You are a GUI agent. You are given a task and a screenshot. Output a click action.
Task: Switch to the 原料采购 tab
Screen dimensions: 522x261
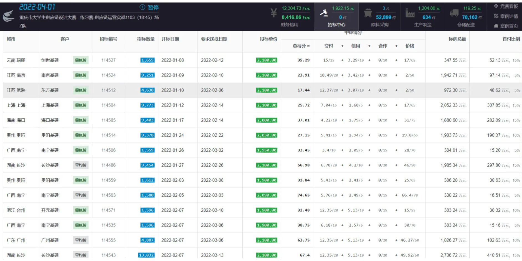click(380, 24)
